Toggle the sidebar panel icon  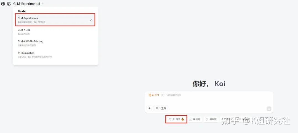3,4
